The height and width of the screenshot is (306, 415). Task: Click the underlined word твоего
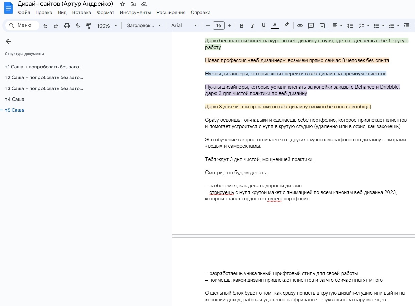[275, 199]
